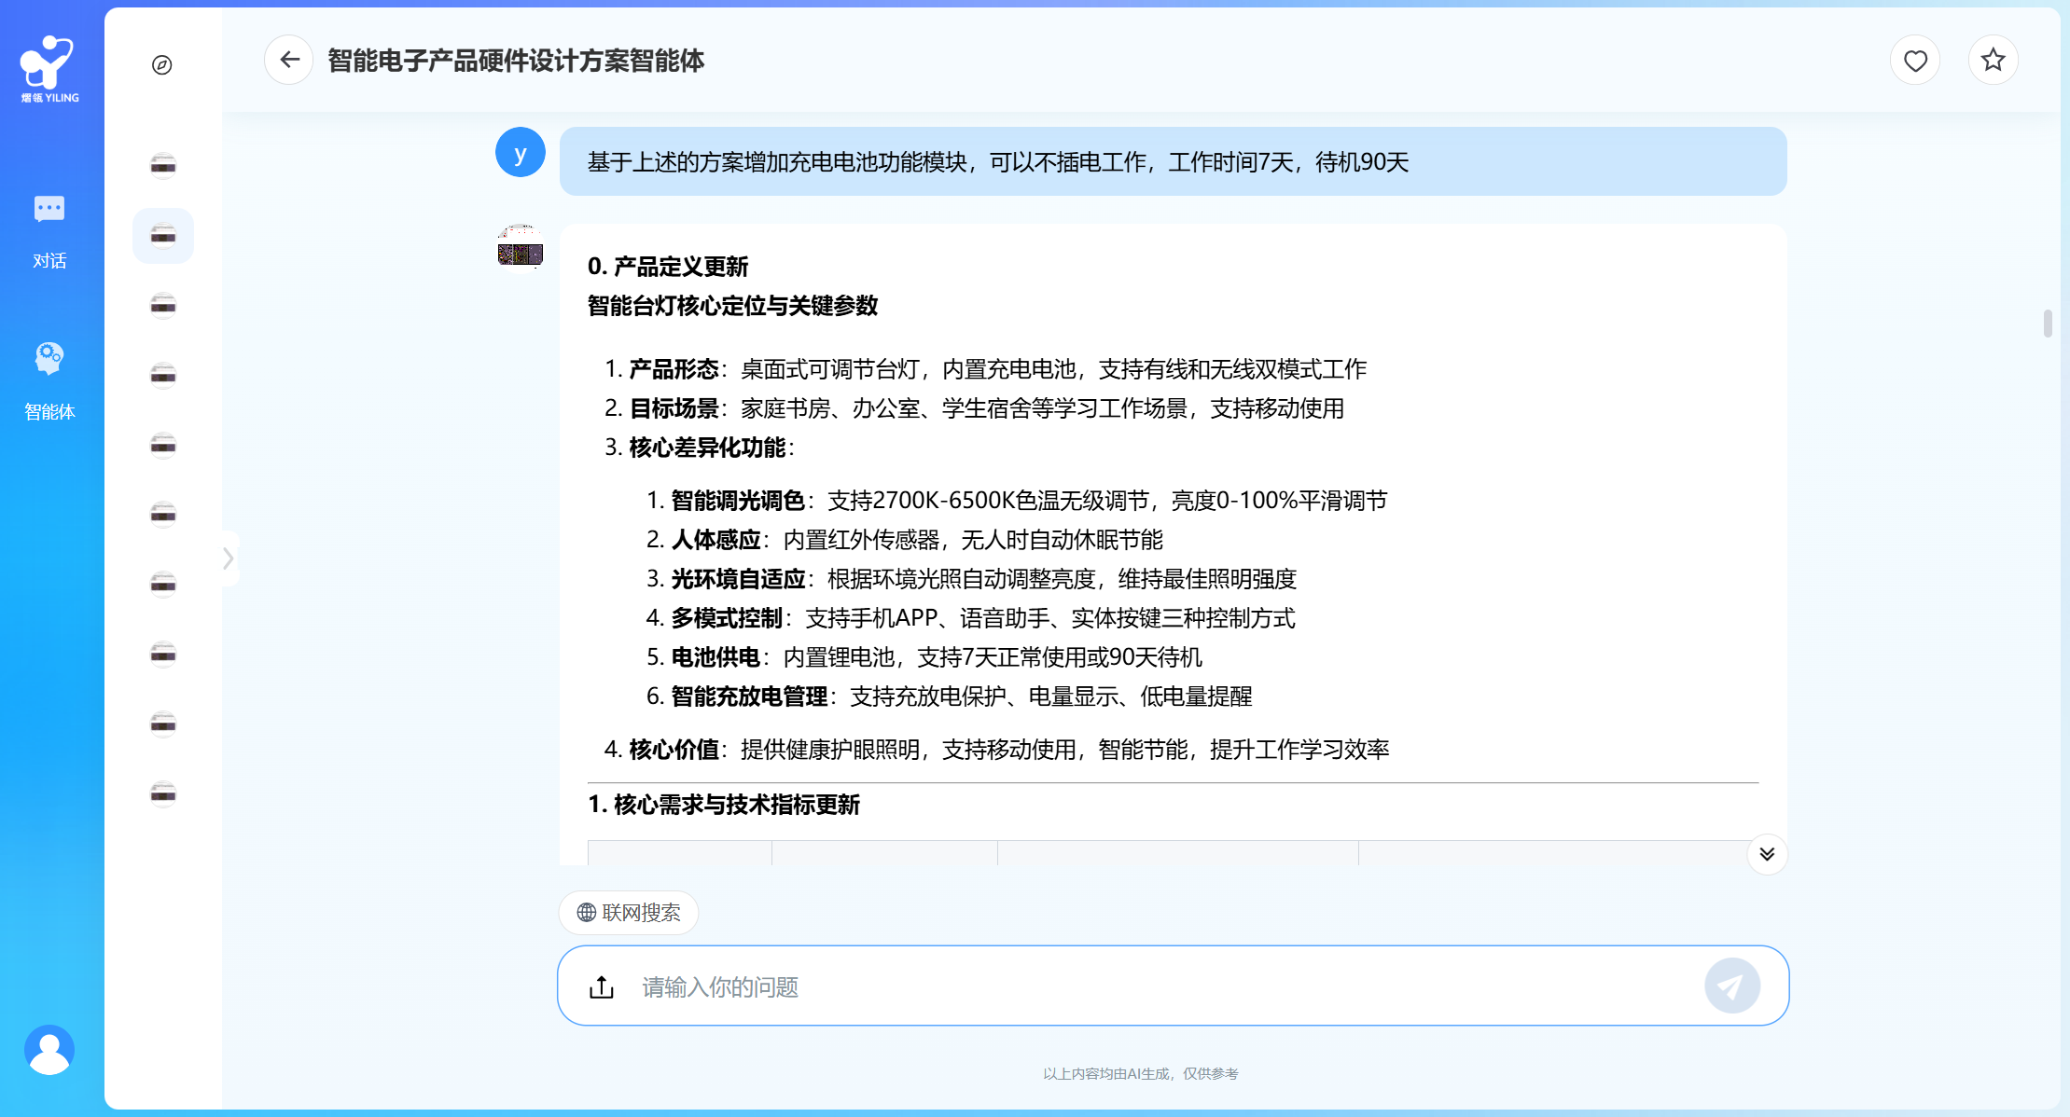2070x1117 pixels.
Task: Open the highlighted conversation in the list
Action: pyautogui.click(x=162, y=236)
